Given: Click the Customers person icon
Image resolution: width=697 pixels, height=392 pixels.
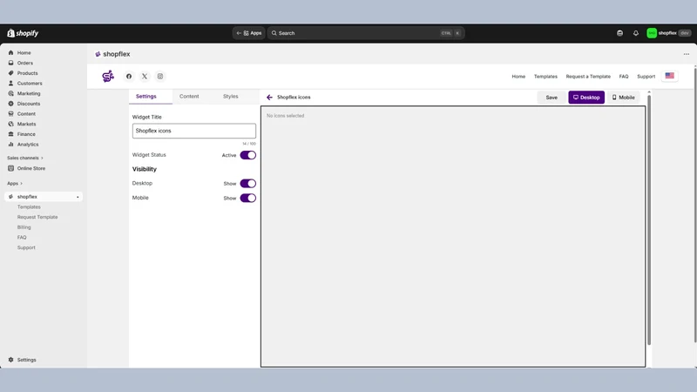Looking at the screenshot, I should 11,83.
